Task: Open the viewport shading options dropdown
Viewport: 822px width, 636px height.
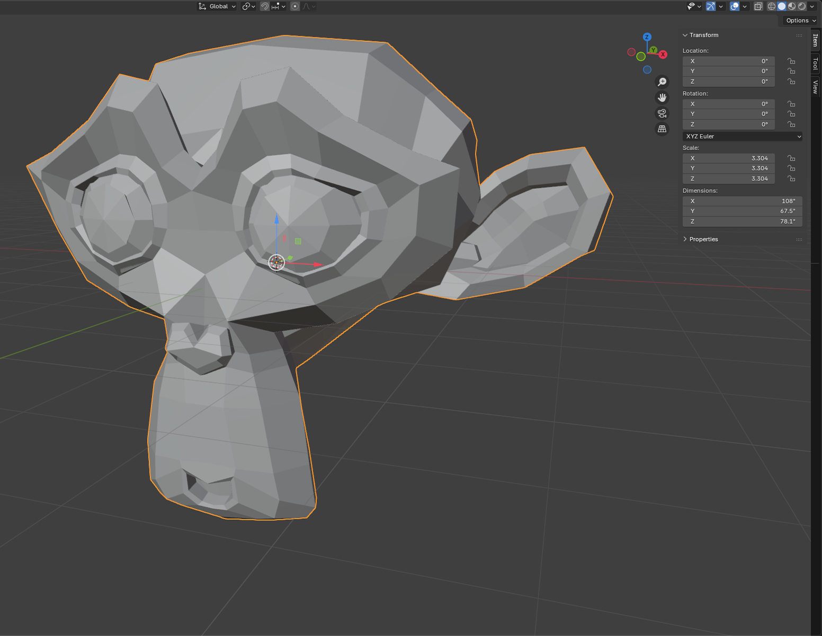Action: pos(812,6)
